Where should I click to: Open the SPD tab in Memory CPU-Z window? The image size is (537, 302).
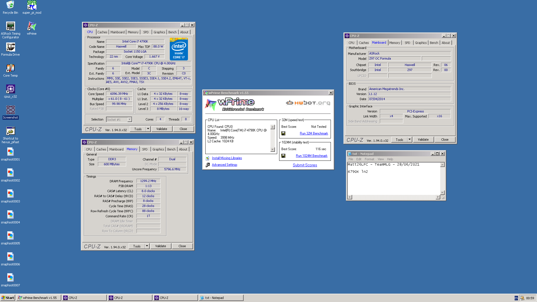pyautogui.click(x=145, y=149)
